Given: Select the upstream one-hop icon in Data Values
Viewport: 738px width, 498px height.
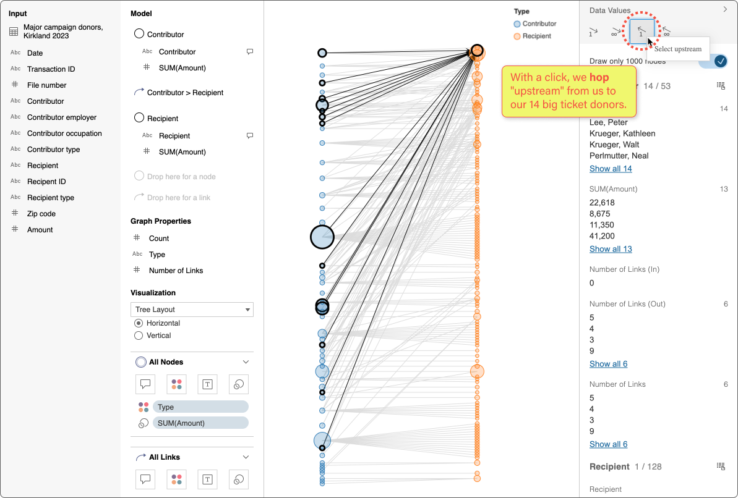Looking at the screenshot, I should [641, 31].
